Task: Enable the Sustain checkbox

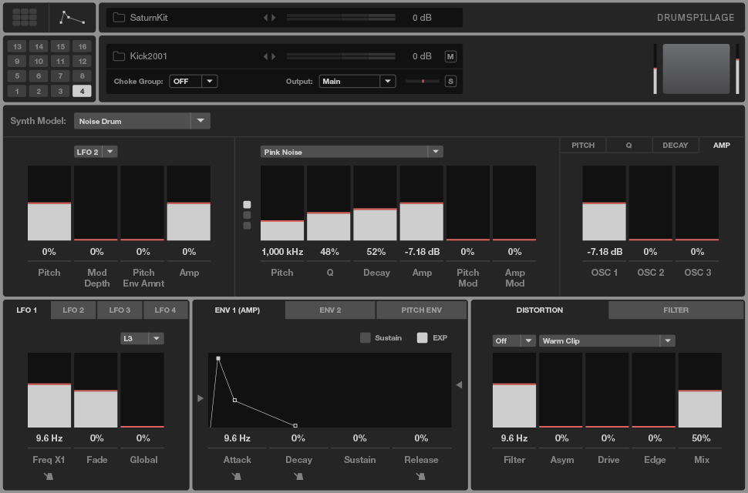Action: [x=365, y=337]
